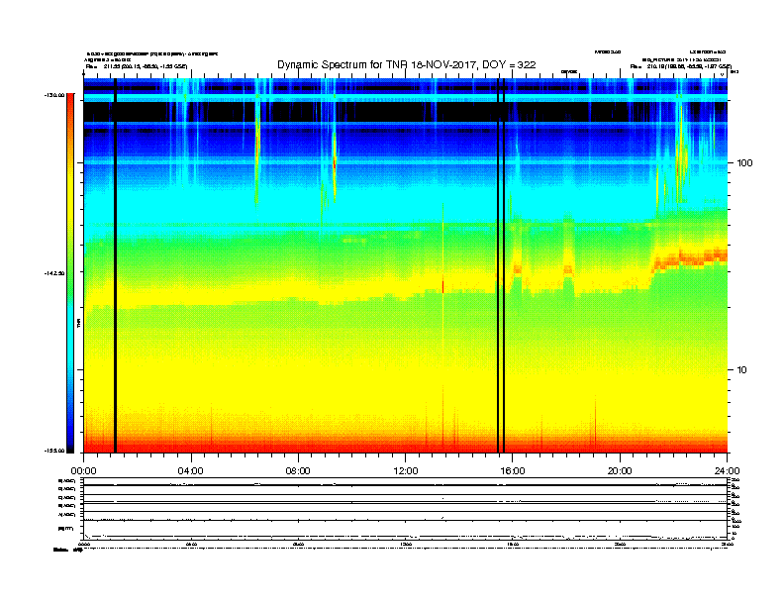Click the 20:00 time axis label
The width and height of the screenshot is (784, 606).
620,471
